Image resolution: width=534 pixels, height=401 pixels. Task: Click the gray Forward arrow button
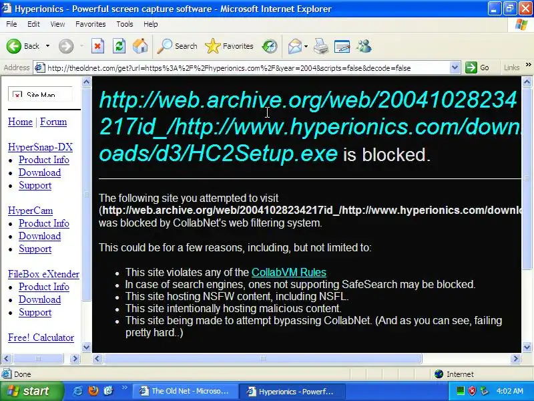pyautogui.click(x=66, y=46)
